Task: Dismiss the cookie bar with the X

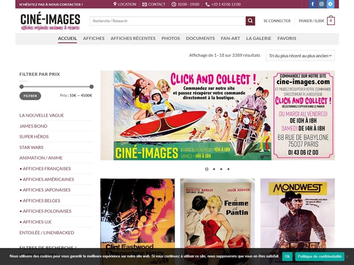Action: (347, 256)
